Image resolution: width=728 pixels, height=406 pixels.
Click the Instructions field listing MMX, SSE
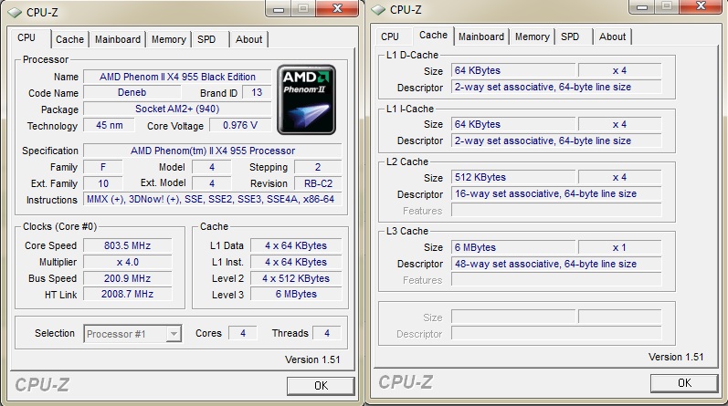[x=213, y=200]
